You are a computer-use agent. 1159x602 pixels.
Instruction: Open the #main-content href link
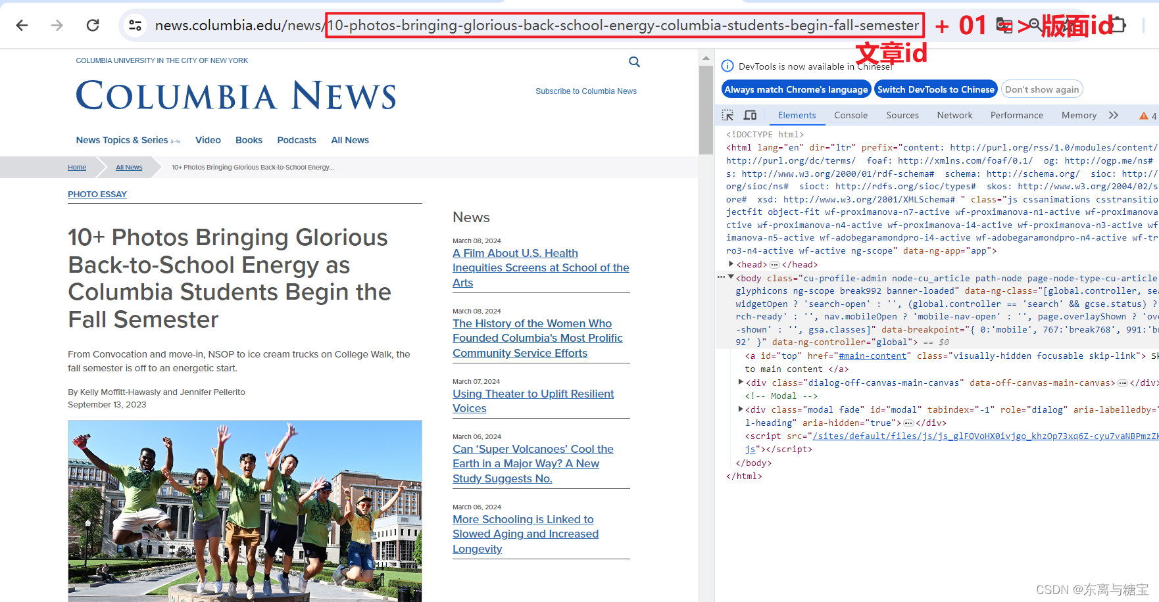coord(874,356)
